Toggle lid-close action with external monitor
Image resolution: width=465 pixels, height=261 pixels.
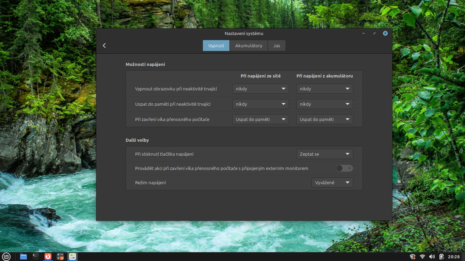(344, 168)
